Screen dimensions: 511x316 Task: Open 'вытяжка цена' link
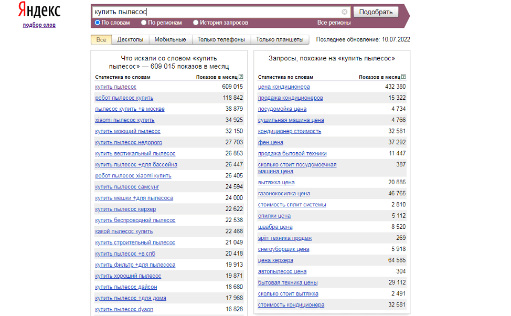click(x=276, y=182)
